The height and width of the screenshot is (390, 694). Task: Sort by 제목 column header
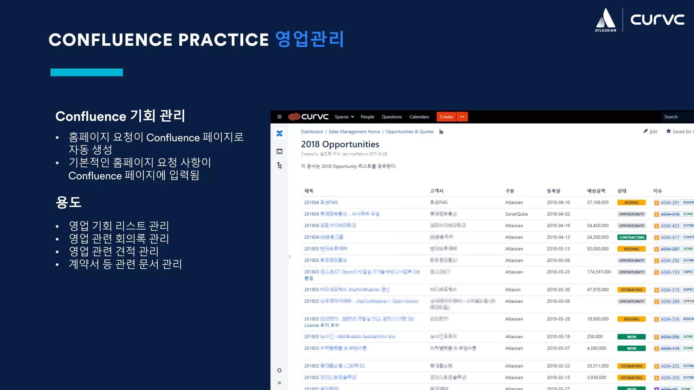(308, 191)
